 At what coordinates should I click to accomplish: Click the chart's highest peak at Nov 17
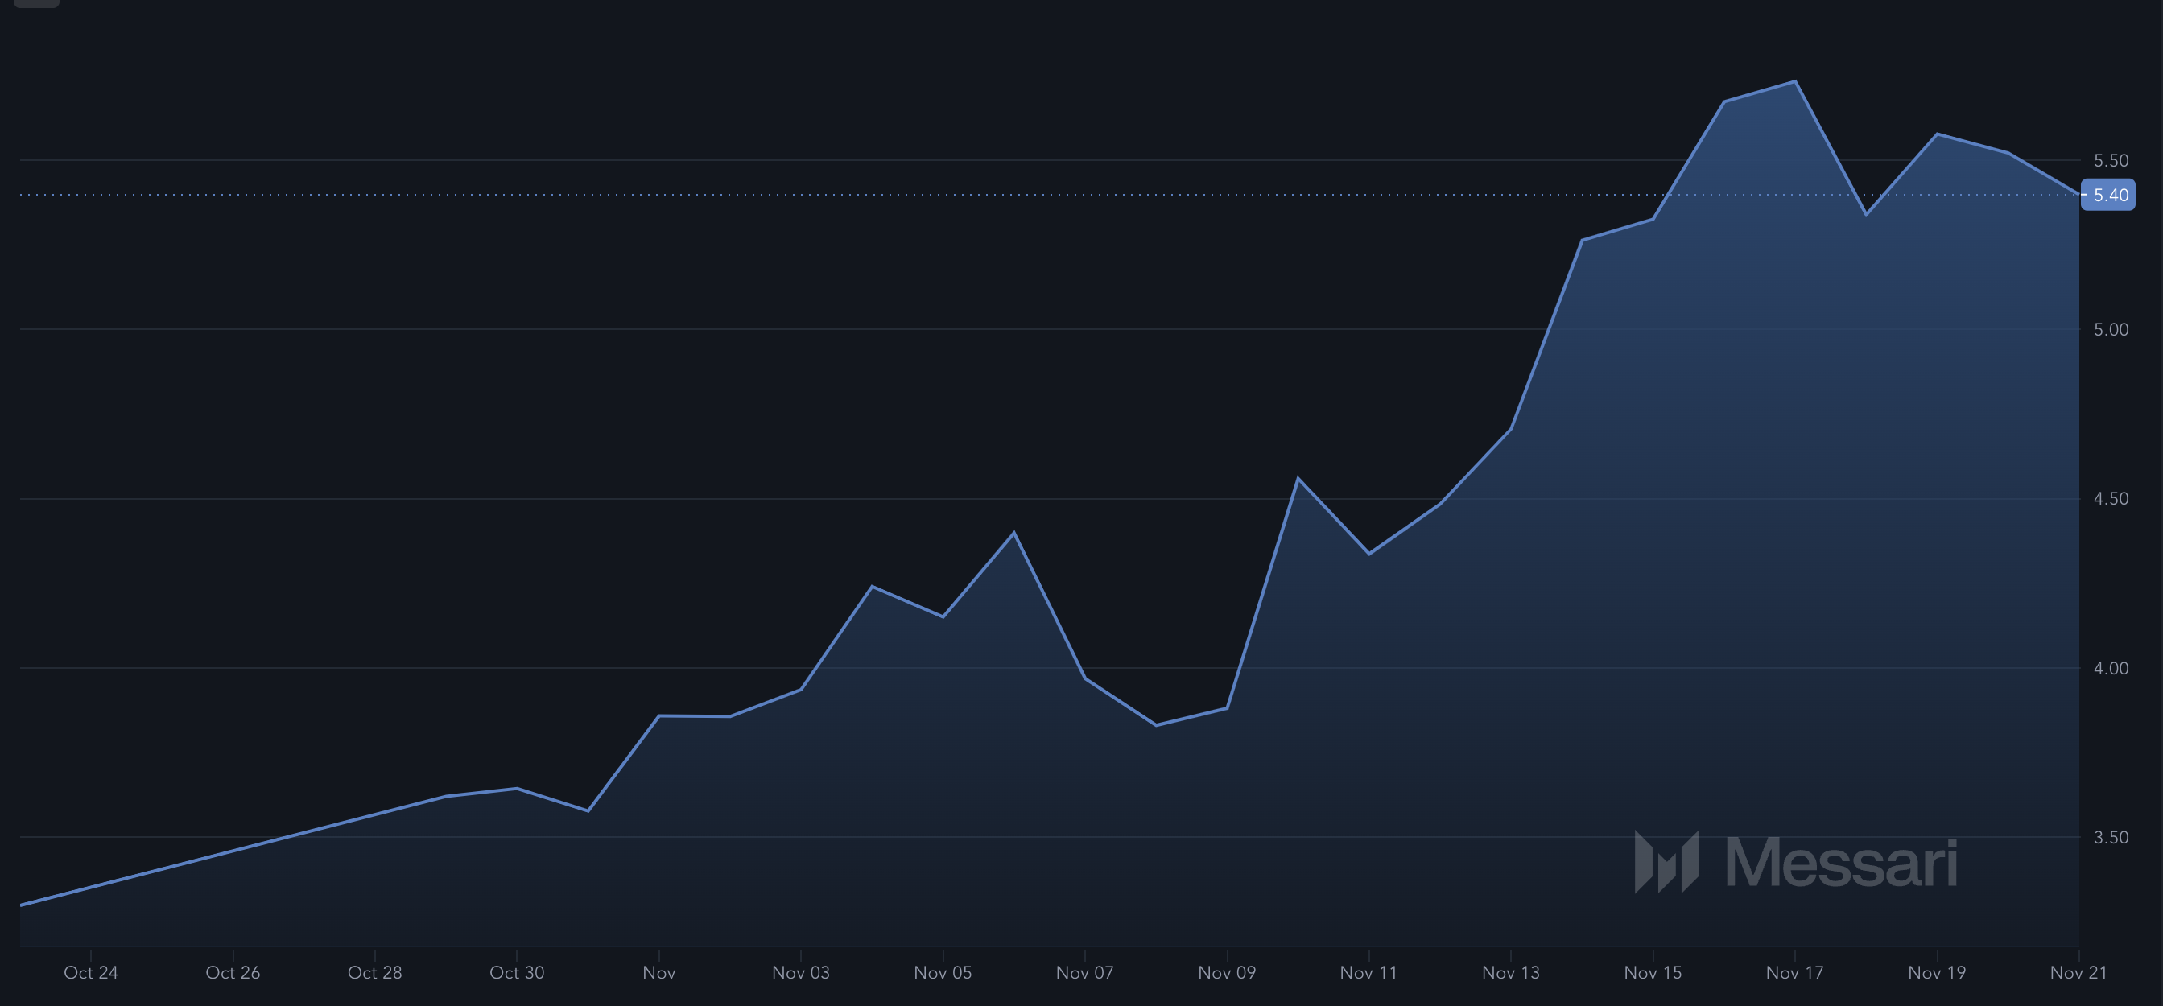[x=1794, y=81]
